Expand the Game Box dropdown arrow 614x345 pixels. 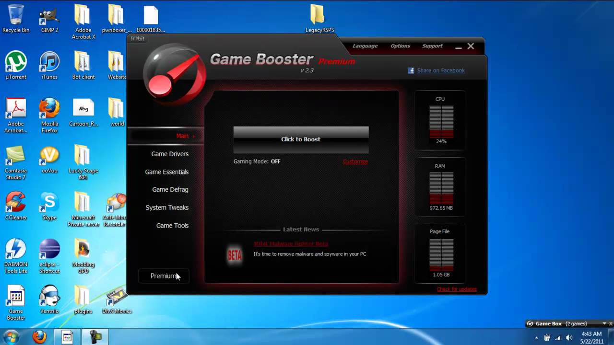(x=604, y=324)
